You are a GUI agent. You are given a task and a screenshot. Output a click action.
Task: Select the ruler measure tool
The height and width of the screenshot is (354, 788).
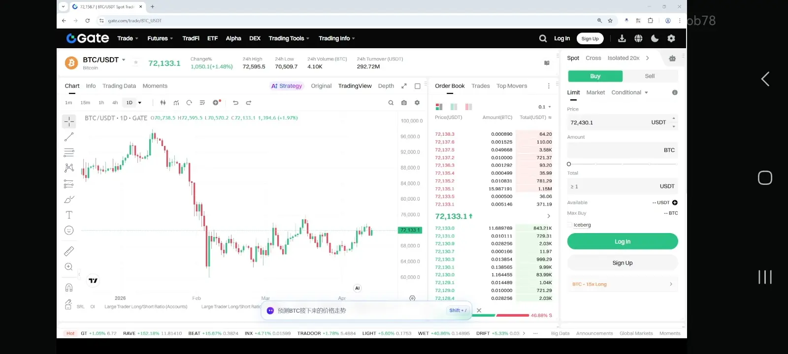pyautogui.click(x=69, y=251)
